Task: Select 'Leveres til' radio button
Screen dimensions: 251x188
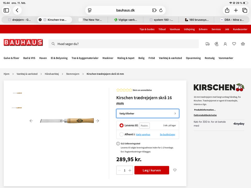Action: (x=122, y=126)
